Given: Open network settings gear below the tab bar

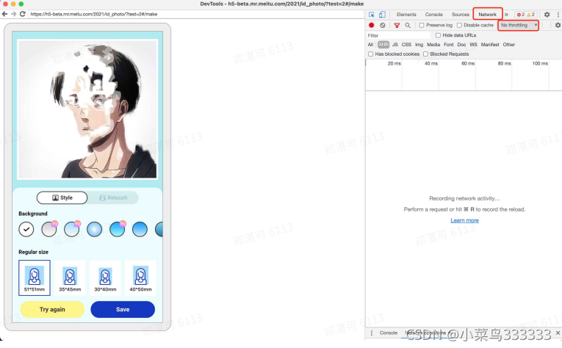Looking at the screenshot, I should (x=558, y=25).
